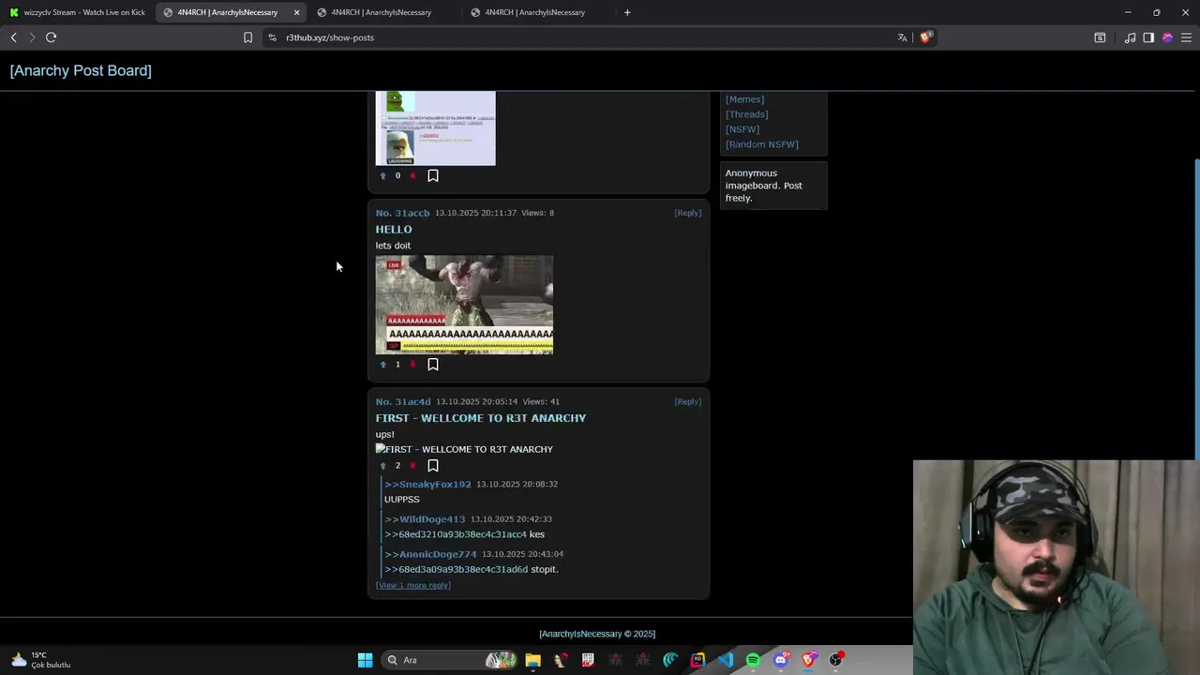Open the HELLO post title
1200x675 pixels.
click(394, 230)
